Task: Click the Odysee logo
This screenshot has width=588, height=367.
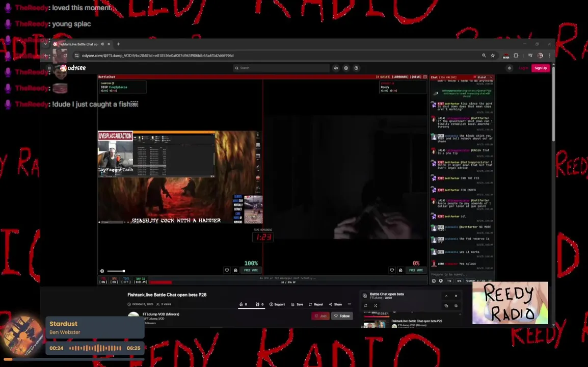Action: (x=73, y=68)
